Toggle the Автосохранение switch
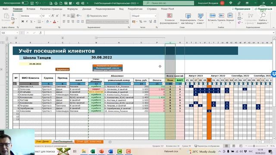The image size is (276, 155). [25, 3]
